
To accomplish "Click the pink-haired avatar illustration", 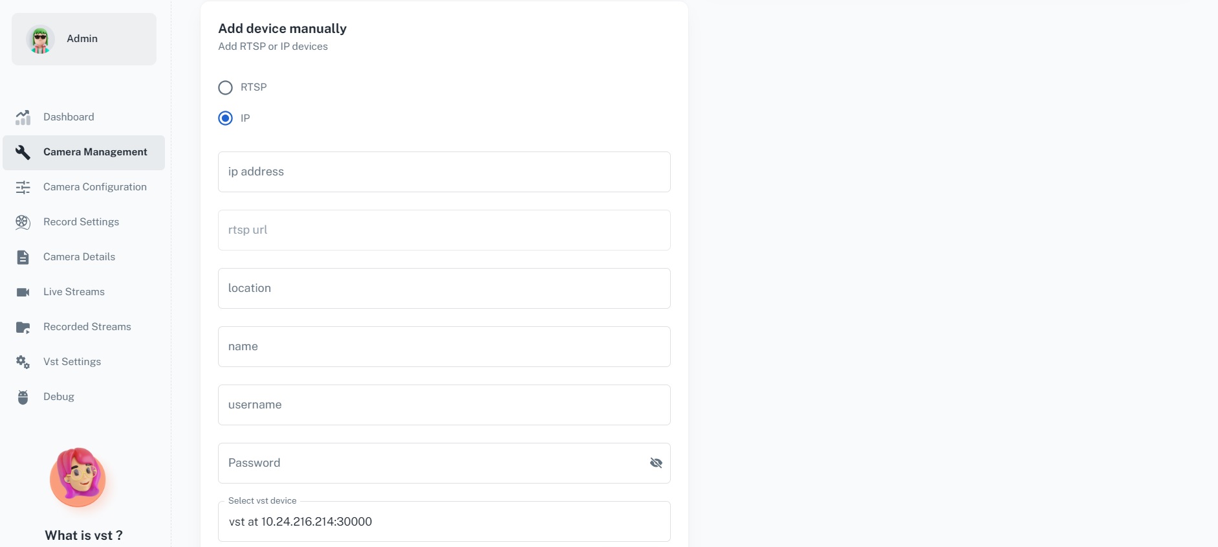I will coord(78,477).
